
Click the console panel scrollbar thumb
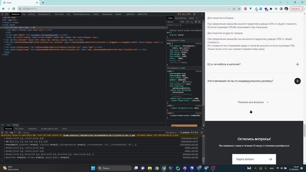click(203, 160)
